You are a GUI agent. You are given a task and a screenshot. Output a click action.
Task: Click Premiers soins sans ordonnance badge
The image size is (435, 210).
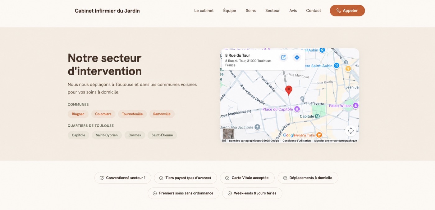pos(183,193)
